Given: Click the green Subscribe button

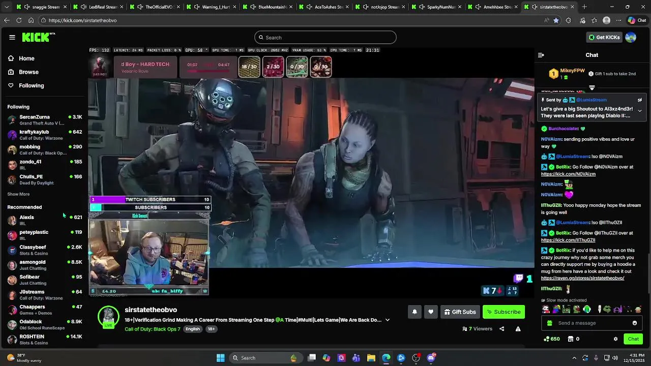Looking at the screenshot, I should 504,312.
